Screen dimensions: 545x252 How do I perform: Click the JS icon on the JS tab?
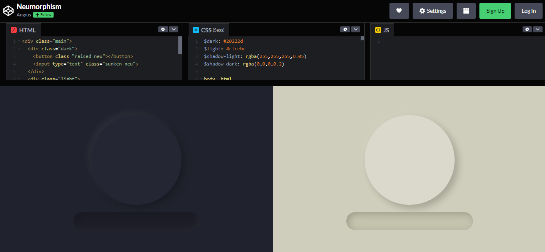click(x=377, y=29)
